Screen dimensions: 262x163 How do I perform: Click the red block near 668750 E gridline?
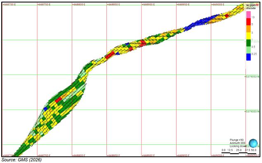59,100
